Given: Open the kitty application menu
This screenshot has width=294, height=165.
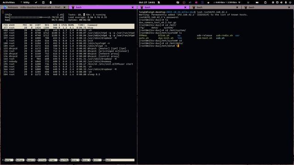Looking at the screenshot, I should click(25, 2).
